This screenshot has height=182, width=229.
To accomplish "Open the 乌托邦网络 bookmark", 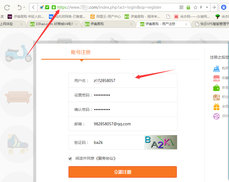I will click(x=67, y=17).
